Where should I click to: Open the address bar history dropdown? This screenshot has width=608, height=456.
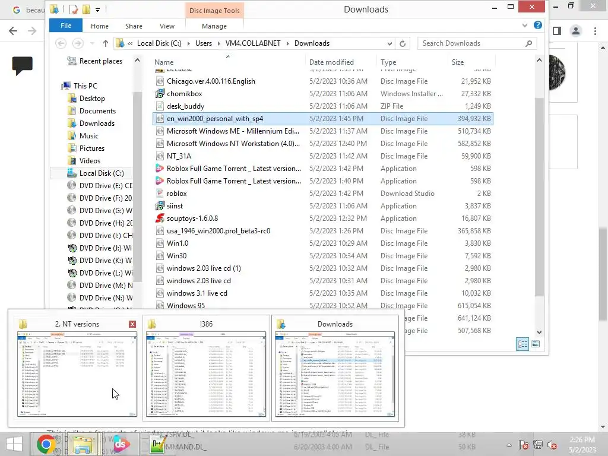(389, 43)
